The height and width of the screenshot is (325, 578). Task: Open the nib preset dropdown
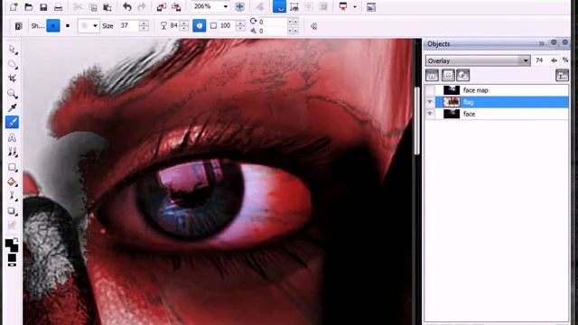[95, 26]
